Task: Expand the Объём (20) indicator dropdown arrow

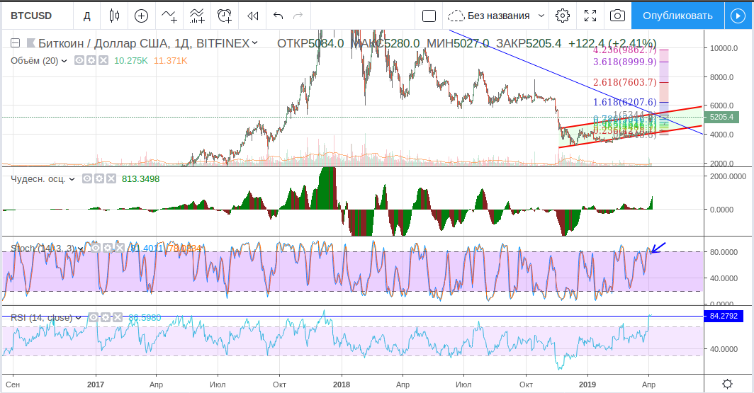Action: point(64,61)
